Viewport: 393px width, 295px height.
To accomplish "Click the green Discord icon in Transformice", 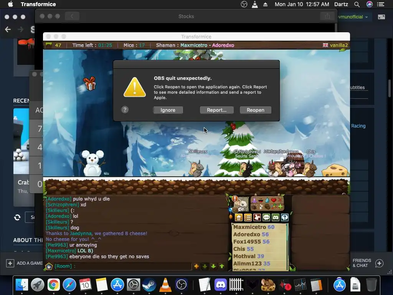I will pyautogui.click(x=276, y=217).
